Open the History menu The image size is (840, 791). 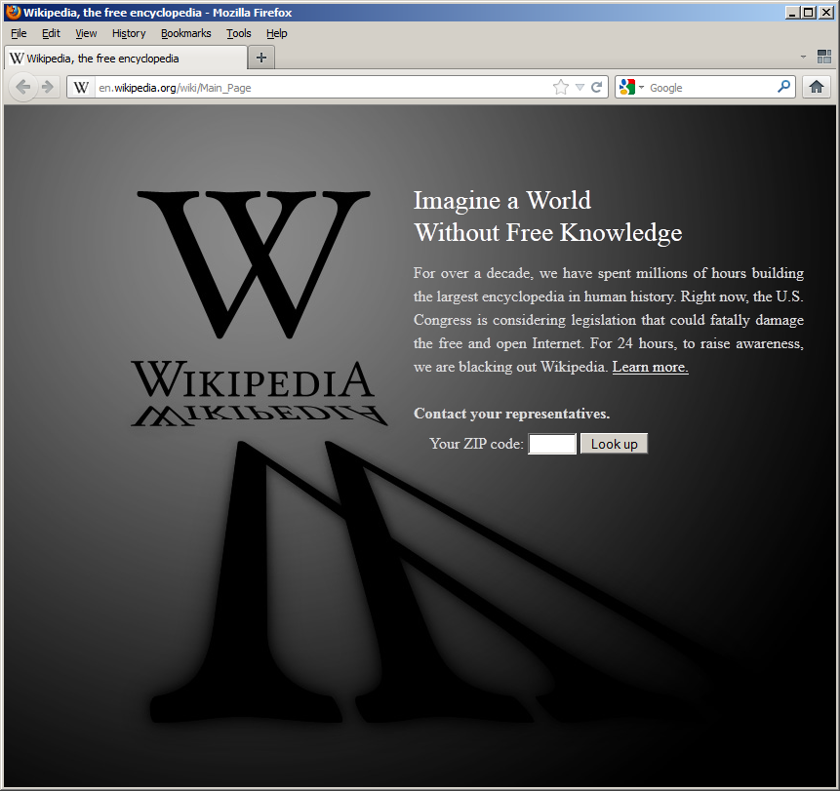[129, 33]
